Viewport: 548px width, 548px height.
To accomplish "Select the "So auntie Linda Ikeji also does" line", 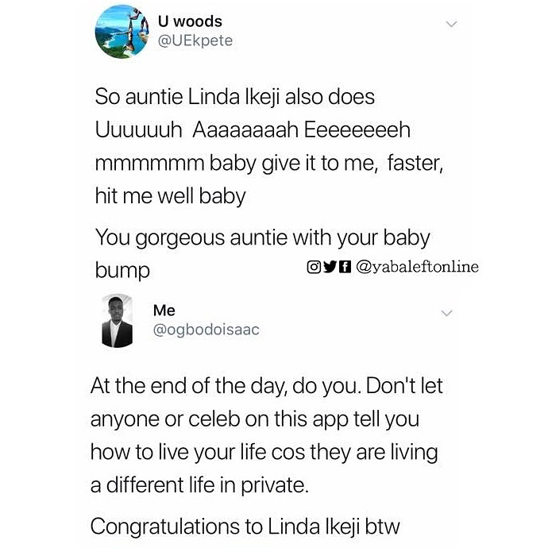I will pyautogui.click(x=234, y=98).
